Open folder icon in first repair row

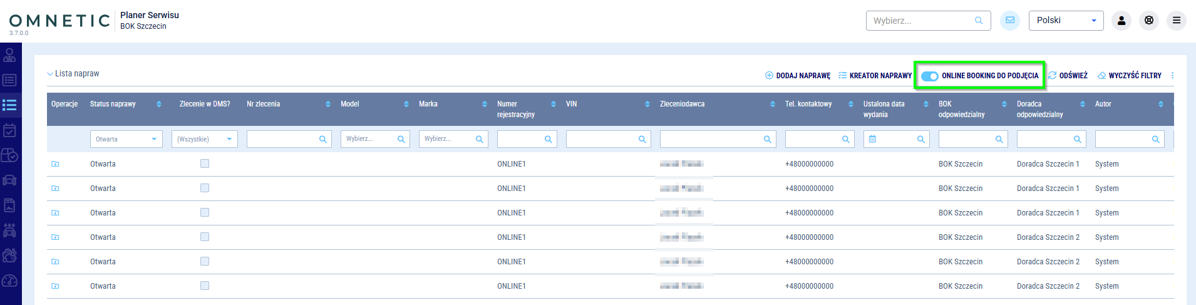55,164
